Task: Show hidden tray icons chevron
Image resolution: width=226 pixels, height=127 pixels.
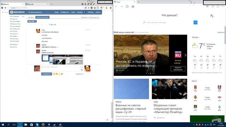Action: click(x=194, y=125)
